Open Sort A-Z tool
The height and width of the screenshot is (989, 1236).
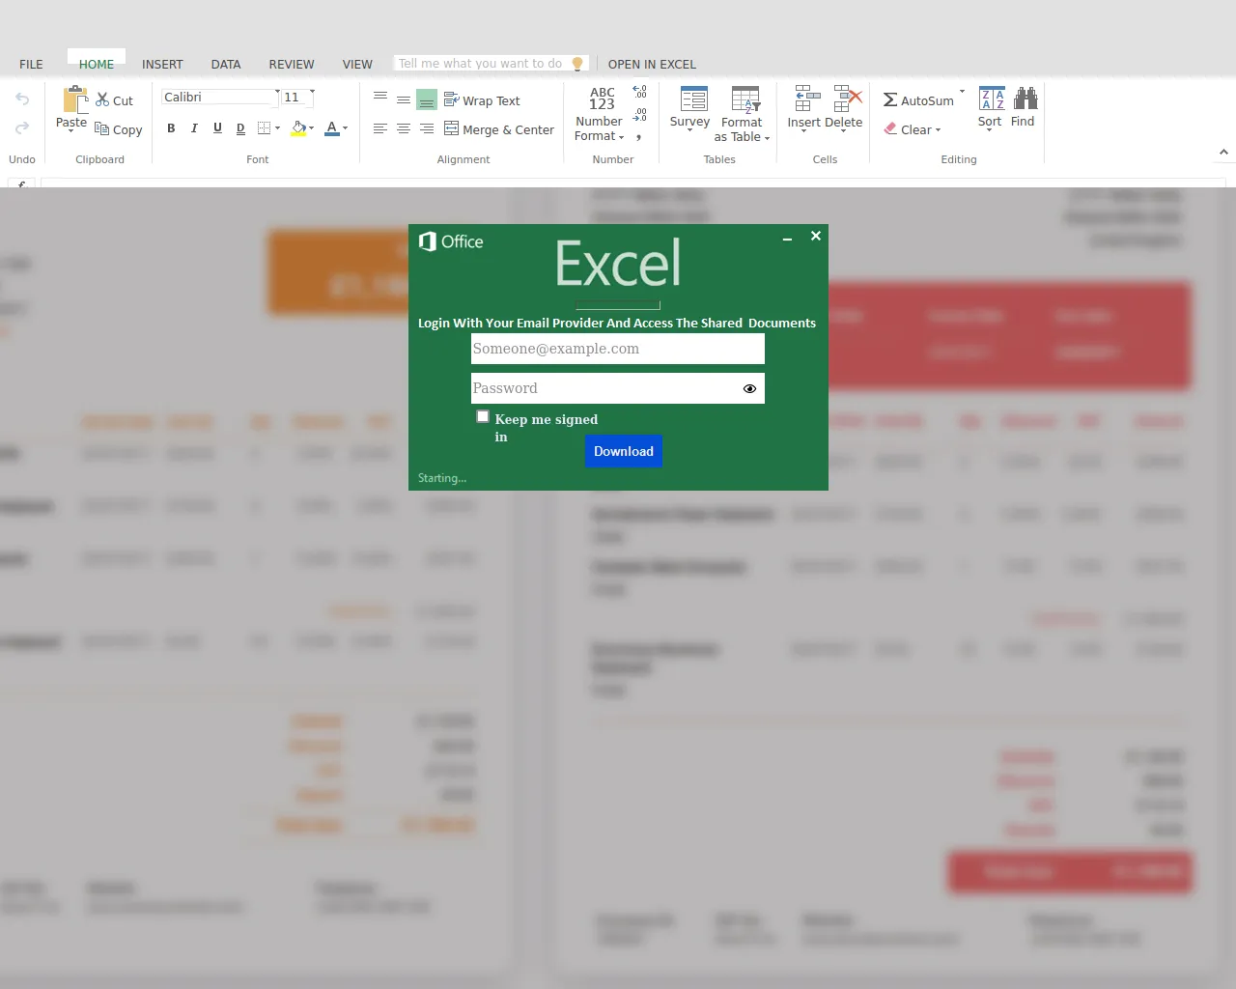coord(991,107)
